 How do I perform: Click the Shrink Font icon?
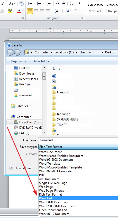(3, 4)
